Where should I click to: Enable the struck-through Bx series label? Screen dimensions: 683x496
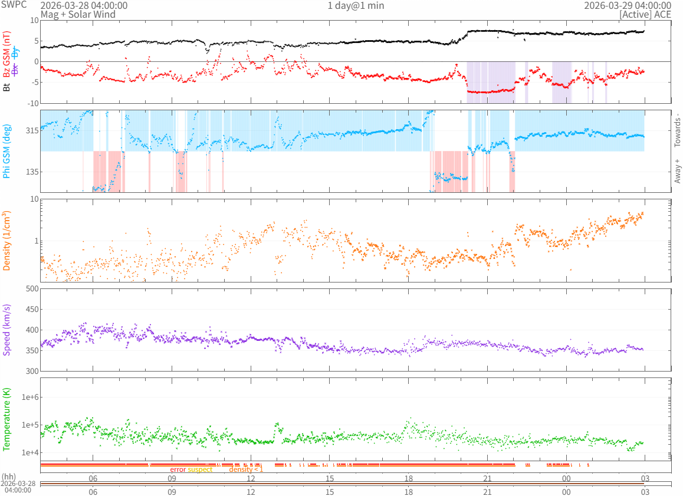[x=15, y=69]
